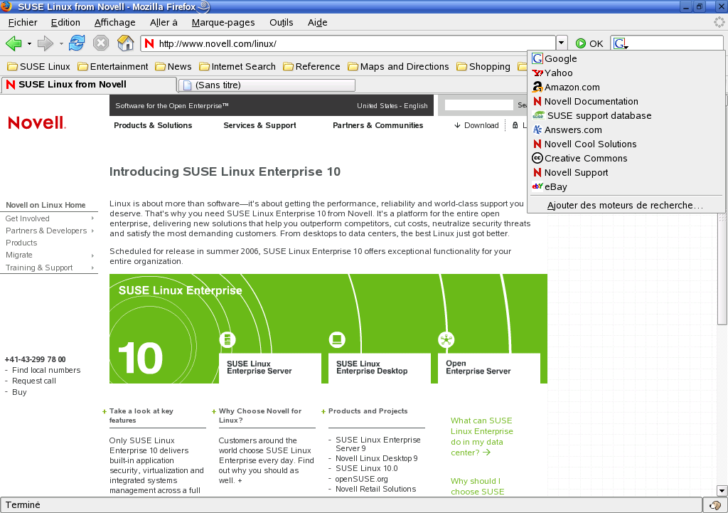The height and width of the screenshot is (513, 728).
Task: Click Ajouter des moteurs de recherche
Action: (626, 205)
